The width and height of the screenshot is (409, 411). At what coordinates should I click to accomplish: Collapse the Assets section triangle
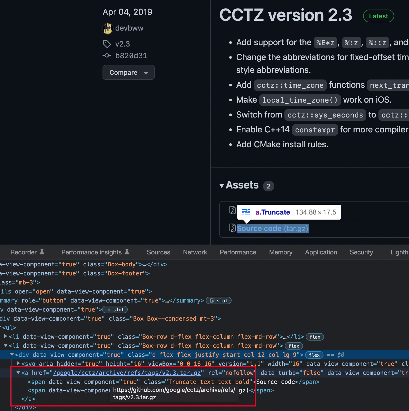tap(222, 186)
